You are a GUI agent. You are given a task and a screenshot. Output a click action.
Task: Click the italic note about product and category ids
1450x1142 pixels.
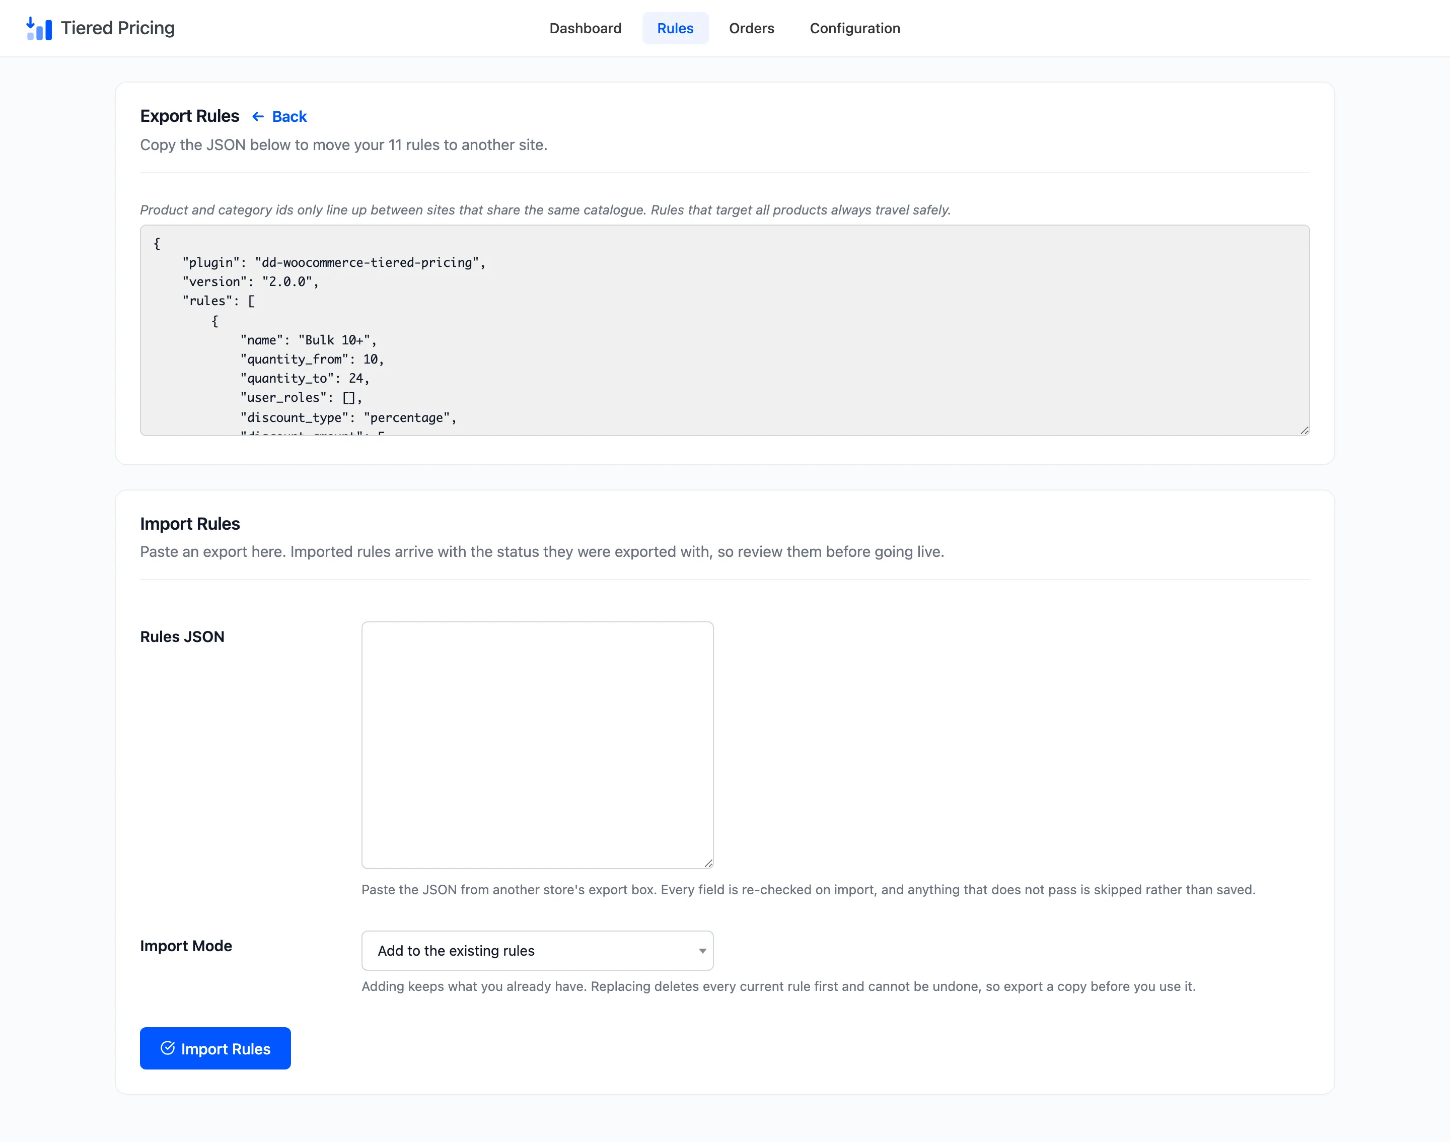click(x=545, y=210)
